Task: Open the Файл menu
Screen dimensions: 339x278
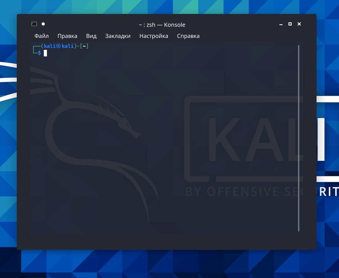Action: [x=42, y=36]
